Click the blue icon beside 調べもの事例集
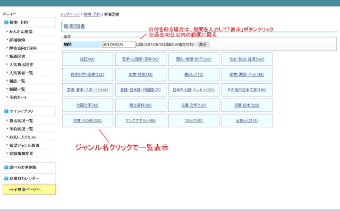This screenshot has height=211, width=340. (x=6, y=168)
